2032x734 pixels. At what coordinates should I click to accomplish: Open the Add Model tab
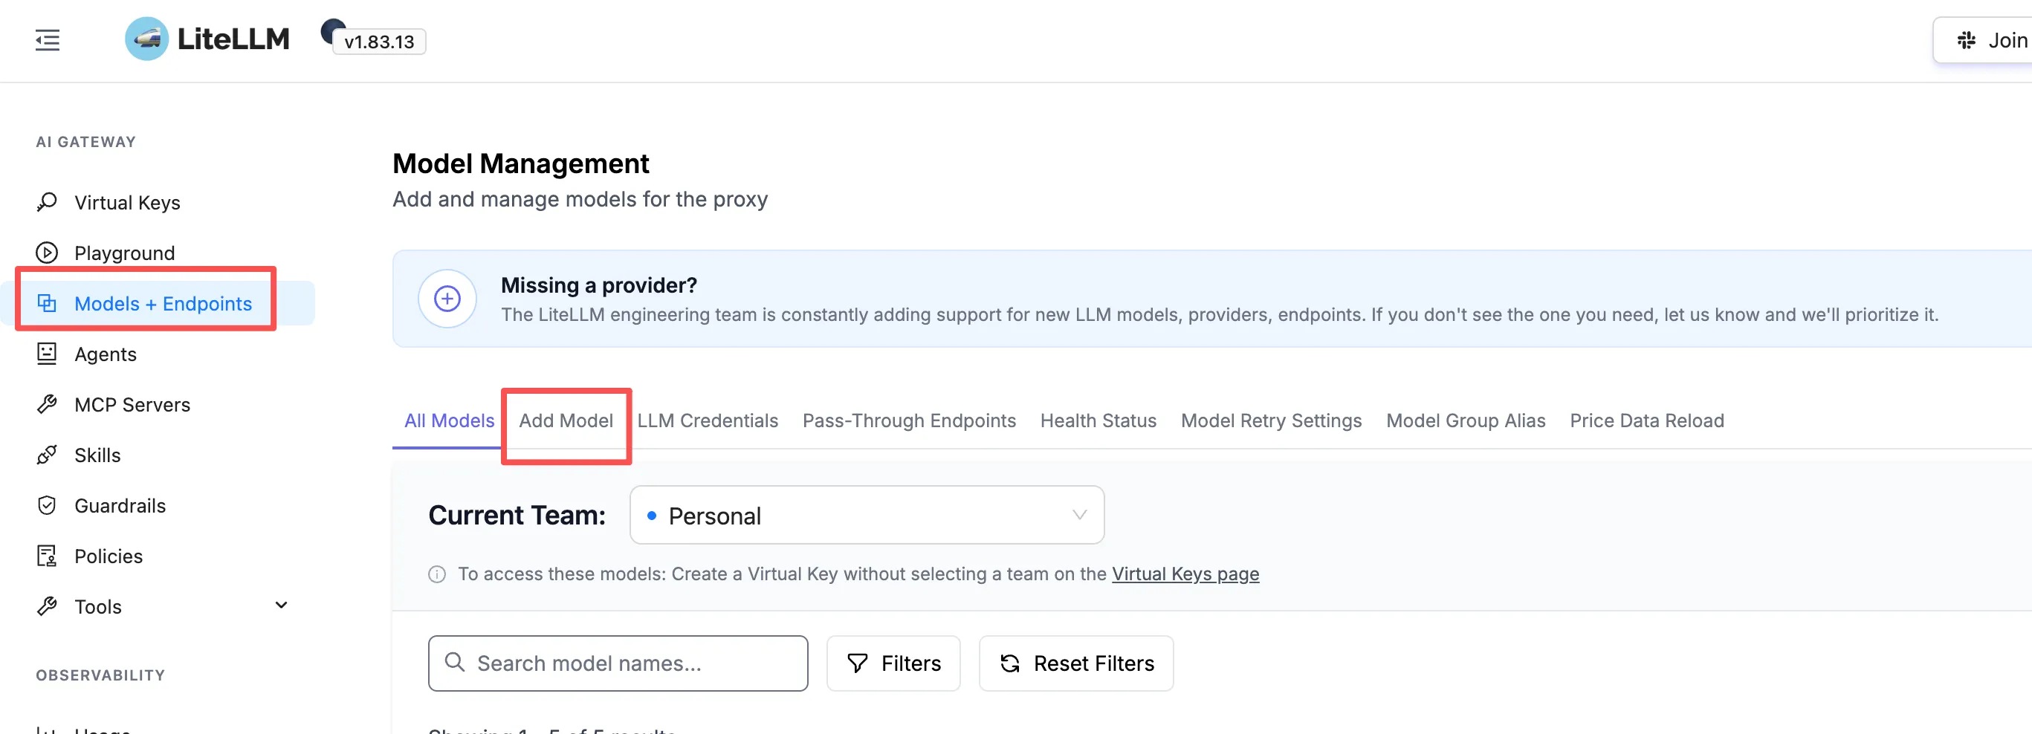point(566,421)
